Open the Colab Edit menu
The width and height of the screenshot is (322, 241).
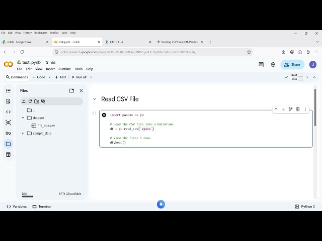29,69
